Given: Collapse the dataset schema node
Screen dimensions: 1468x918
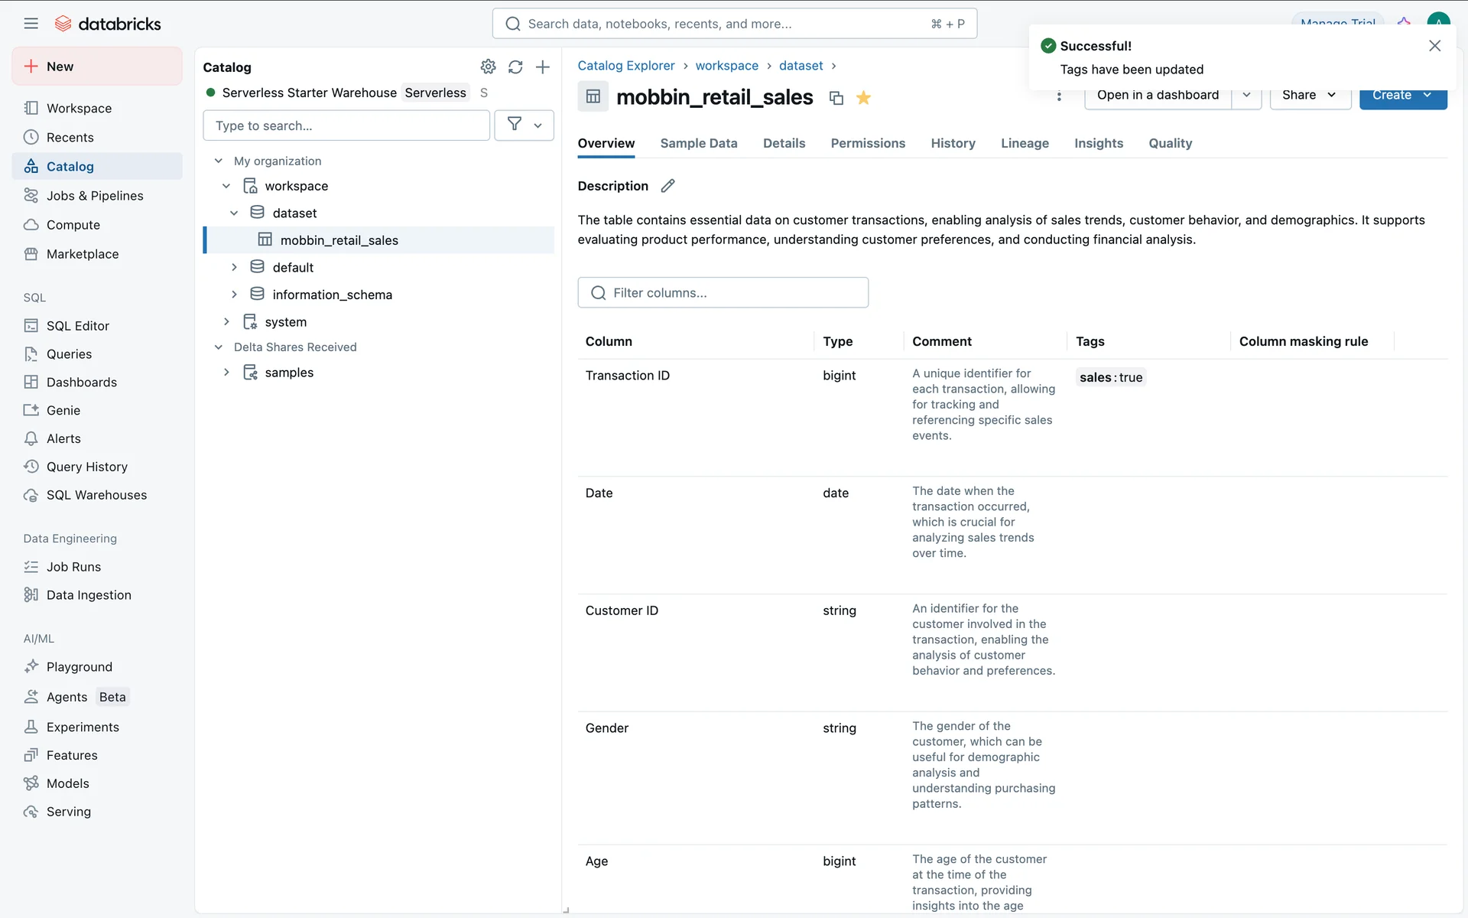Looking at the screenshot, I should (234, 213).
